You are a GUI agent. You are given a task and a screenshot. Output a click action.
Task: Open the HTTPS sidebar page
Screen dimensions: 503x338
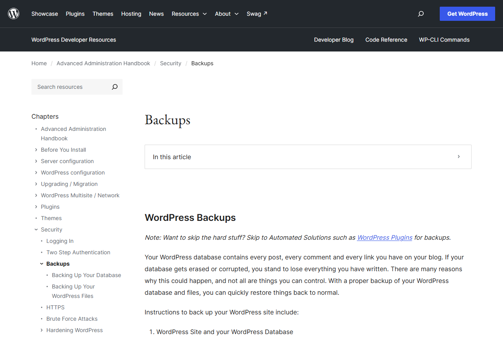pos(55,307)
